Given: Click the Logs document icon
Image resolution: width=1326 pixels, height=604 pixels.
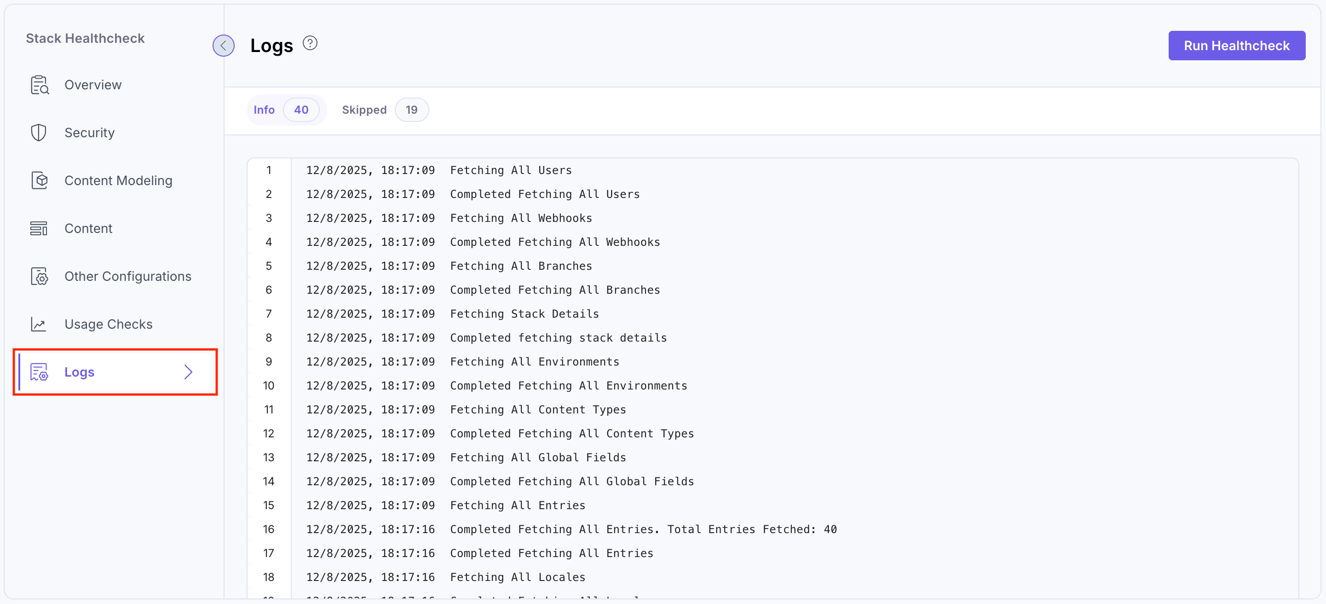Looking at the screenshot, I should (39, 372).
